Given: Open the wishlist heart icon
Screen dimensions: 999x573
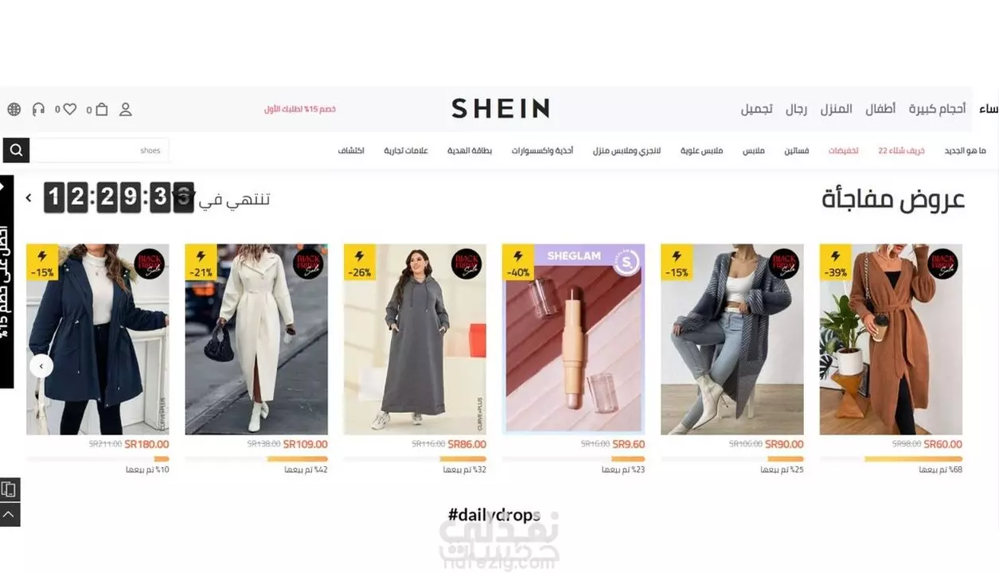Looking at the screenshot, I should 69,109.
